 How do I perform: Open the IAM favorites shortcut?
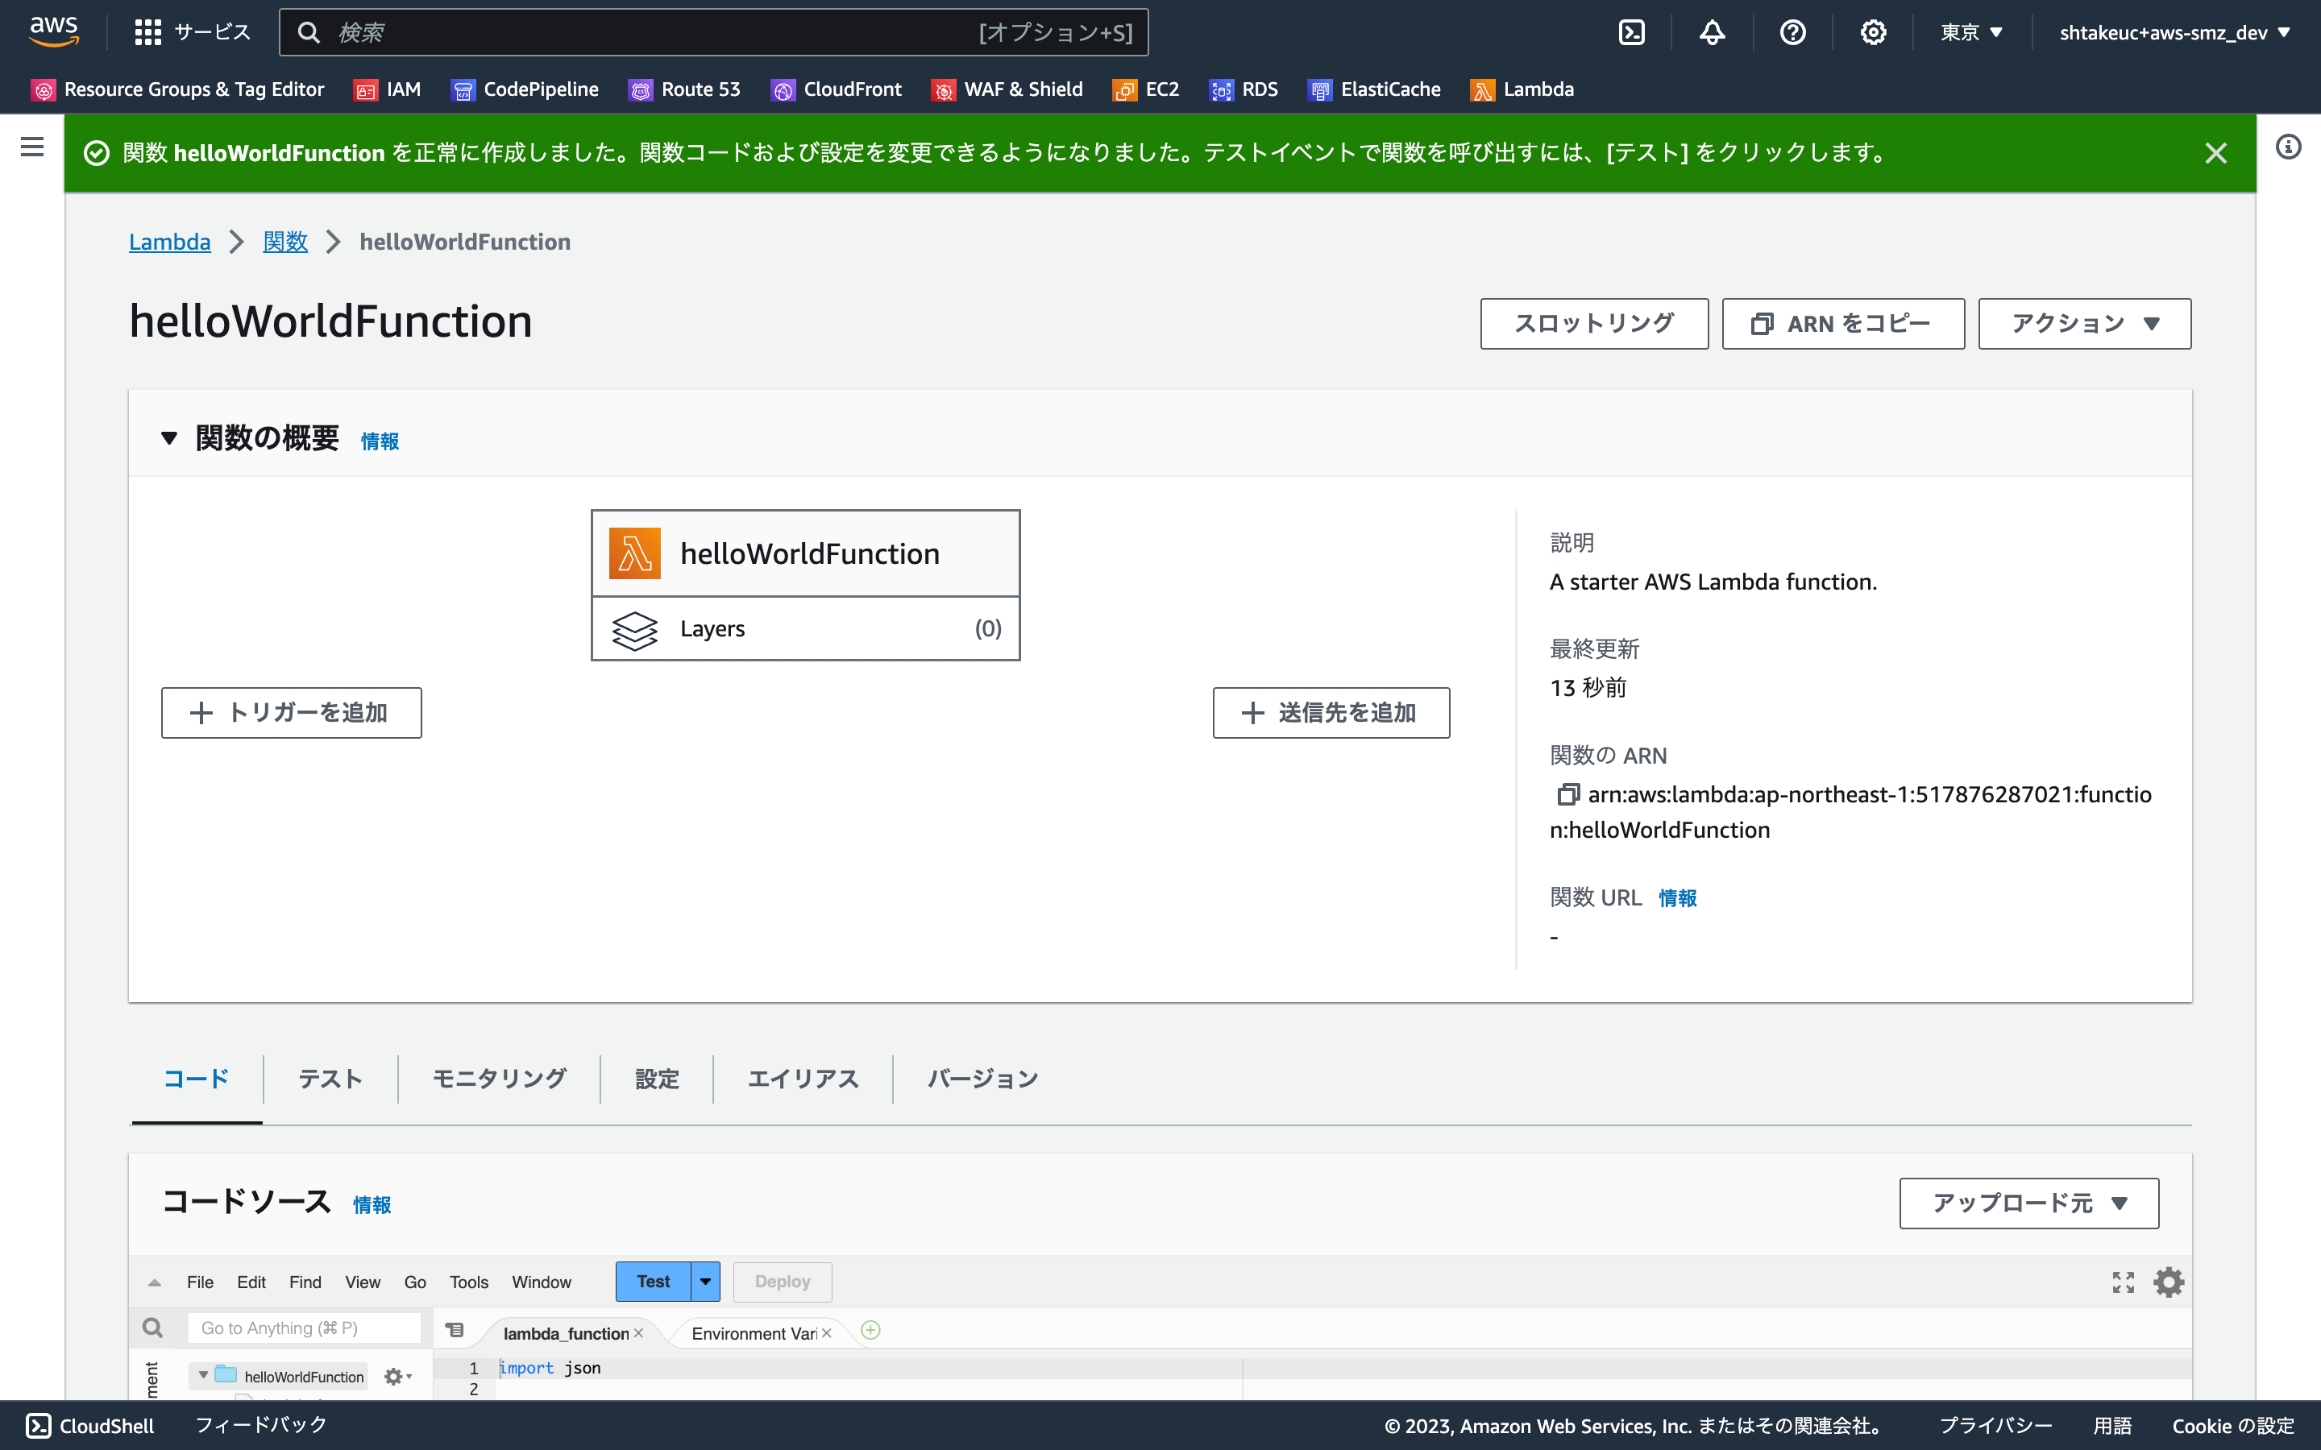click(388, 89)
